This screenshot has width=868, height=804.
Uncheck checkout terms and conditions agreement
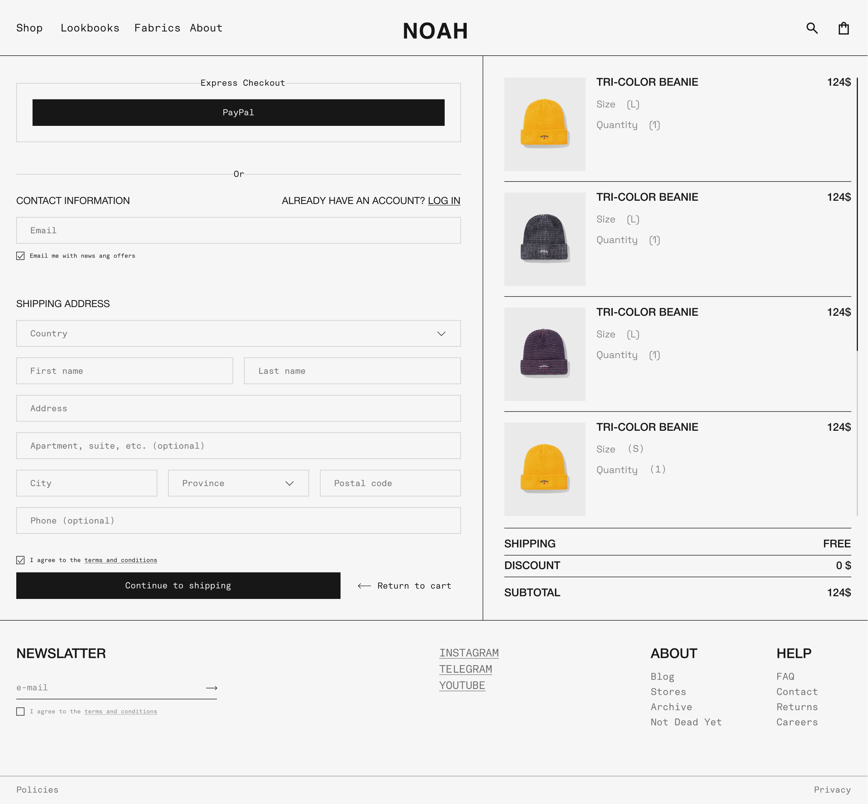tap(20, 560)
